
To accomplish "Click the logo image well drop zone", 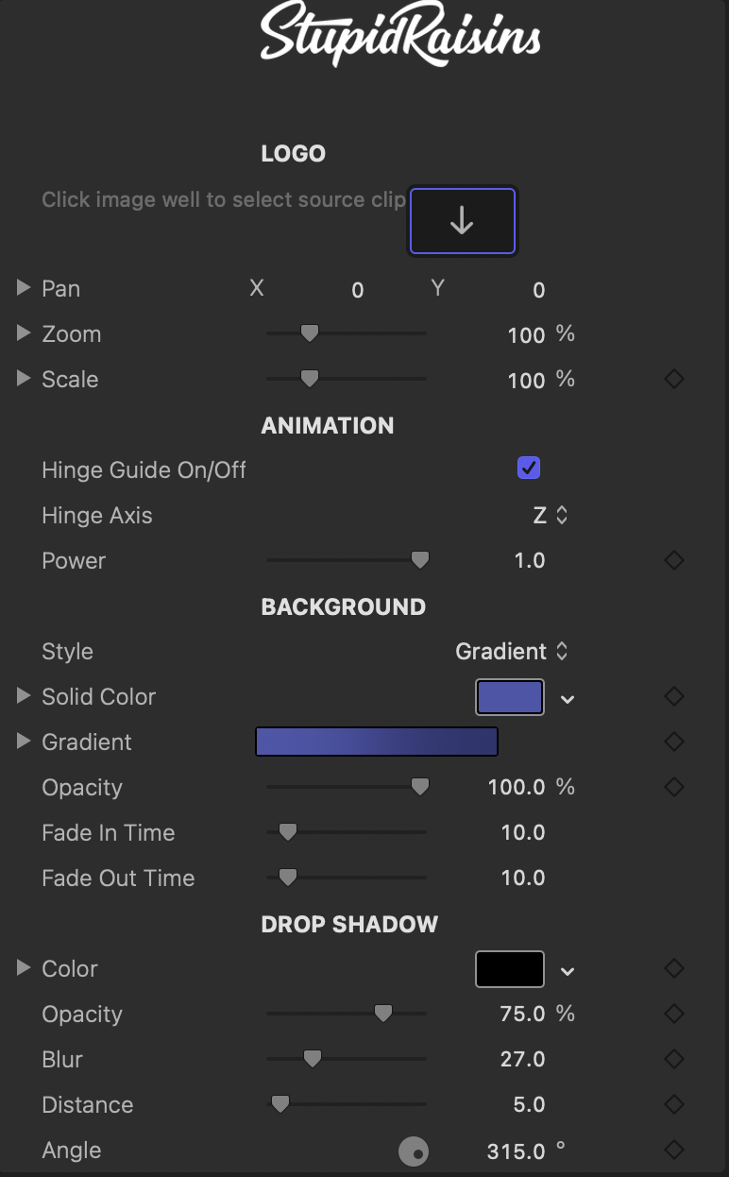I will [462, 221].
